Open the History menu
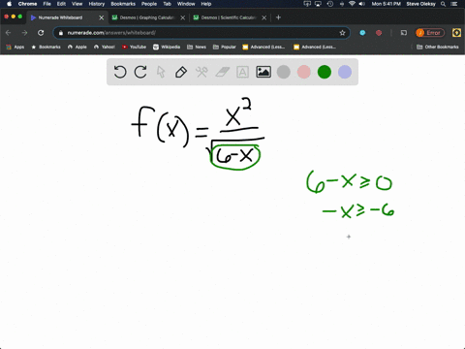Screen dimensions: 465x349 click(x=97, y=4)
